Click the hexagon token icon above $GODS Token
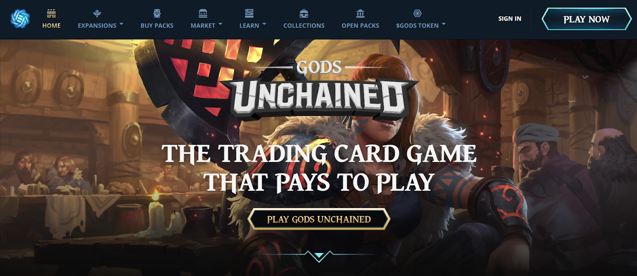This screenshot has width=637, height=276. [417, 14]
